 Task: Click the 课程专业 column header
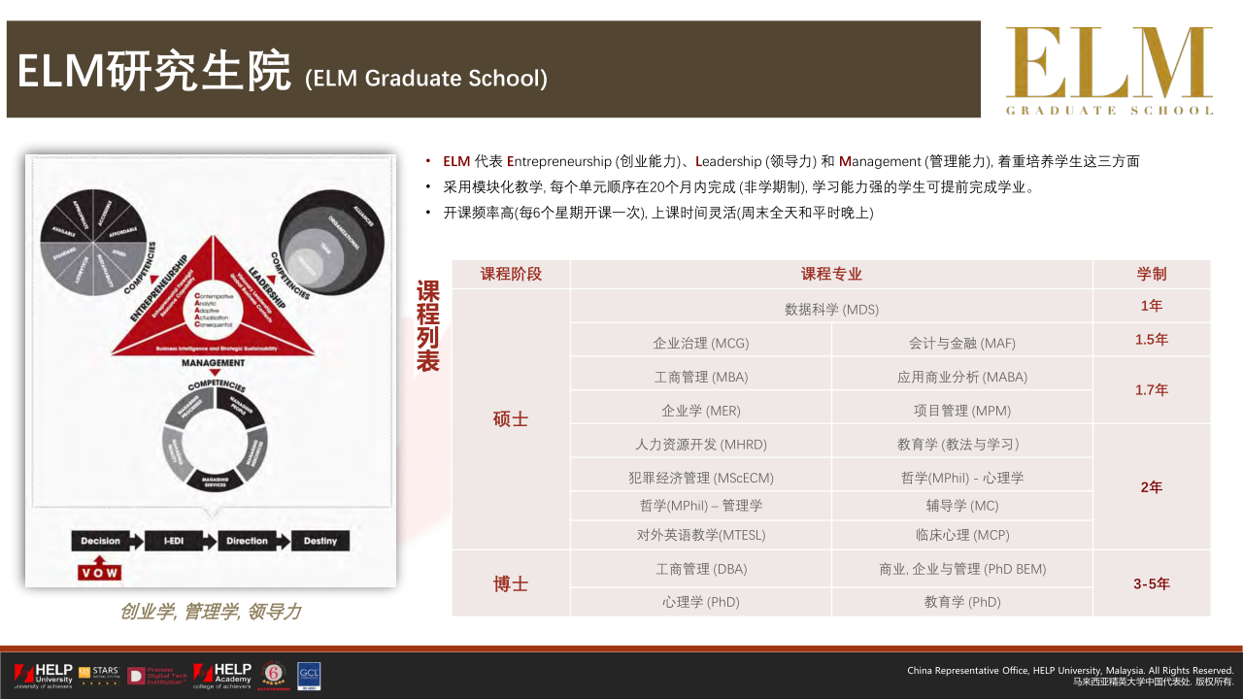831,275
